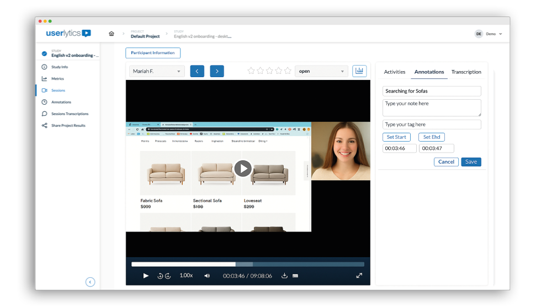Screen dimensions: 552x308
Task: Go to next participant session
Action: click(x=217, y=71)
